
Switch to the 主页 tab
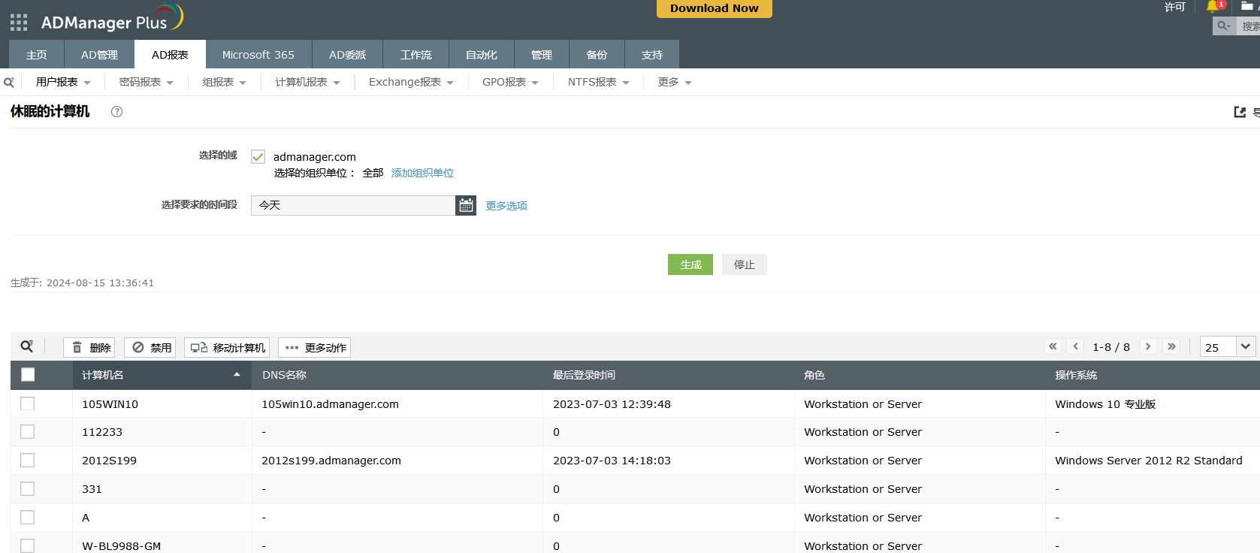(36, 54)
